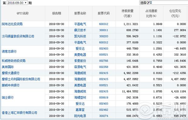The width and height of the screenshot is (188, 120).
Task: Click the 报告期 column header
Action: pos(57,13)
